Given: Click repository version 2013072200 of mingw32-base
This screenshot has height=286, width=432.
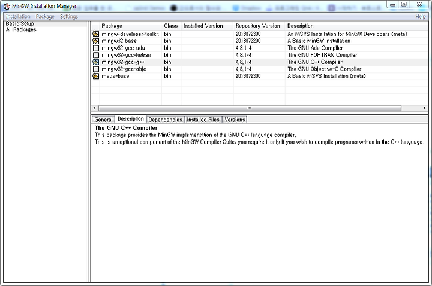Looking at the screenshot, I should [248, 41].
